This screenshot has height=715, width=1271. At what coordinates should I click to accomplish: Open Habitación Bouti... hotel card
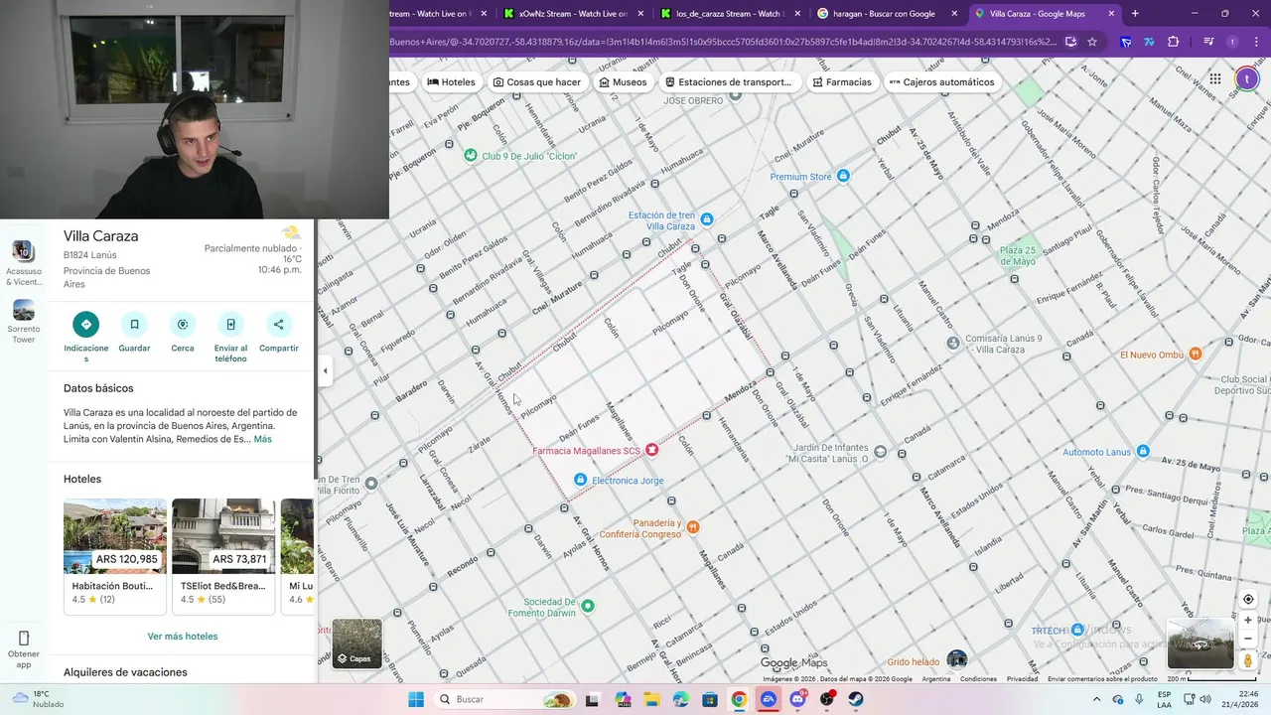click(115, 556)
